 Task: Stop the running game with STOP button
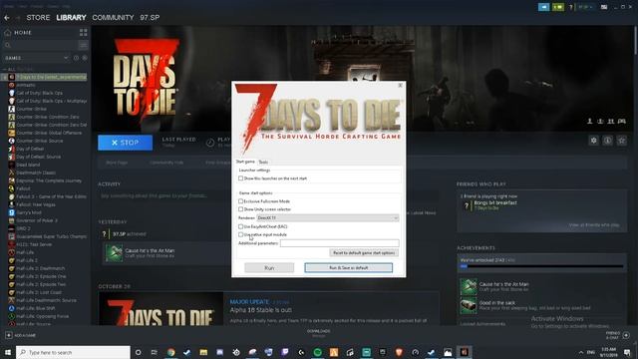coord(125,143)
